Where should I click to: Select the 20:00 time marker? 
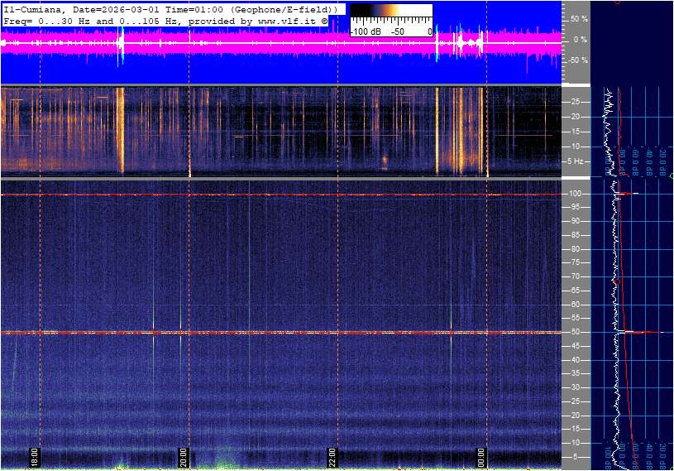click(184, 457)
